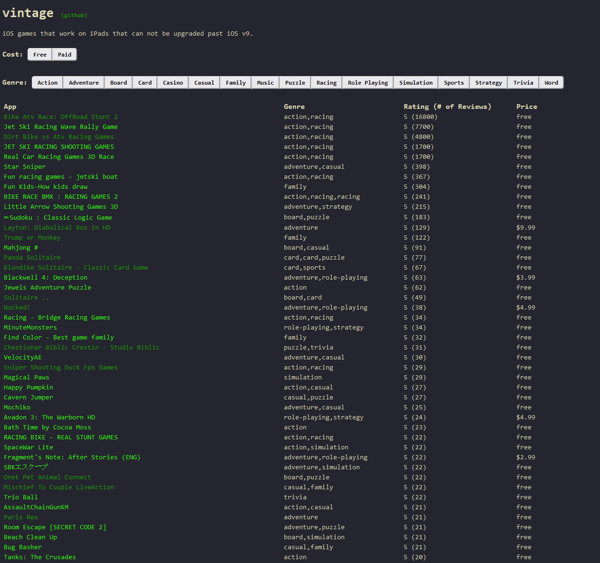Open Room Escape [SECRET CODE 2]
The width and height of the screenshot is (600, 563).
tap(55, 527)
